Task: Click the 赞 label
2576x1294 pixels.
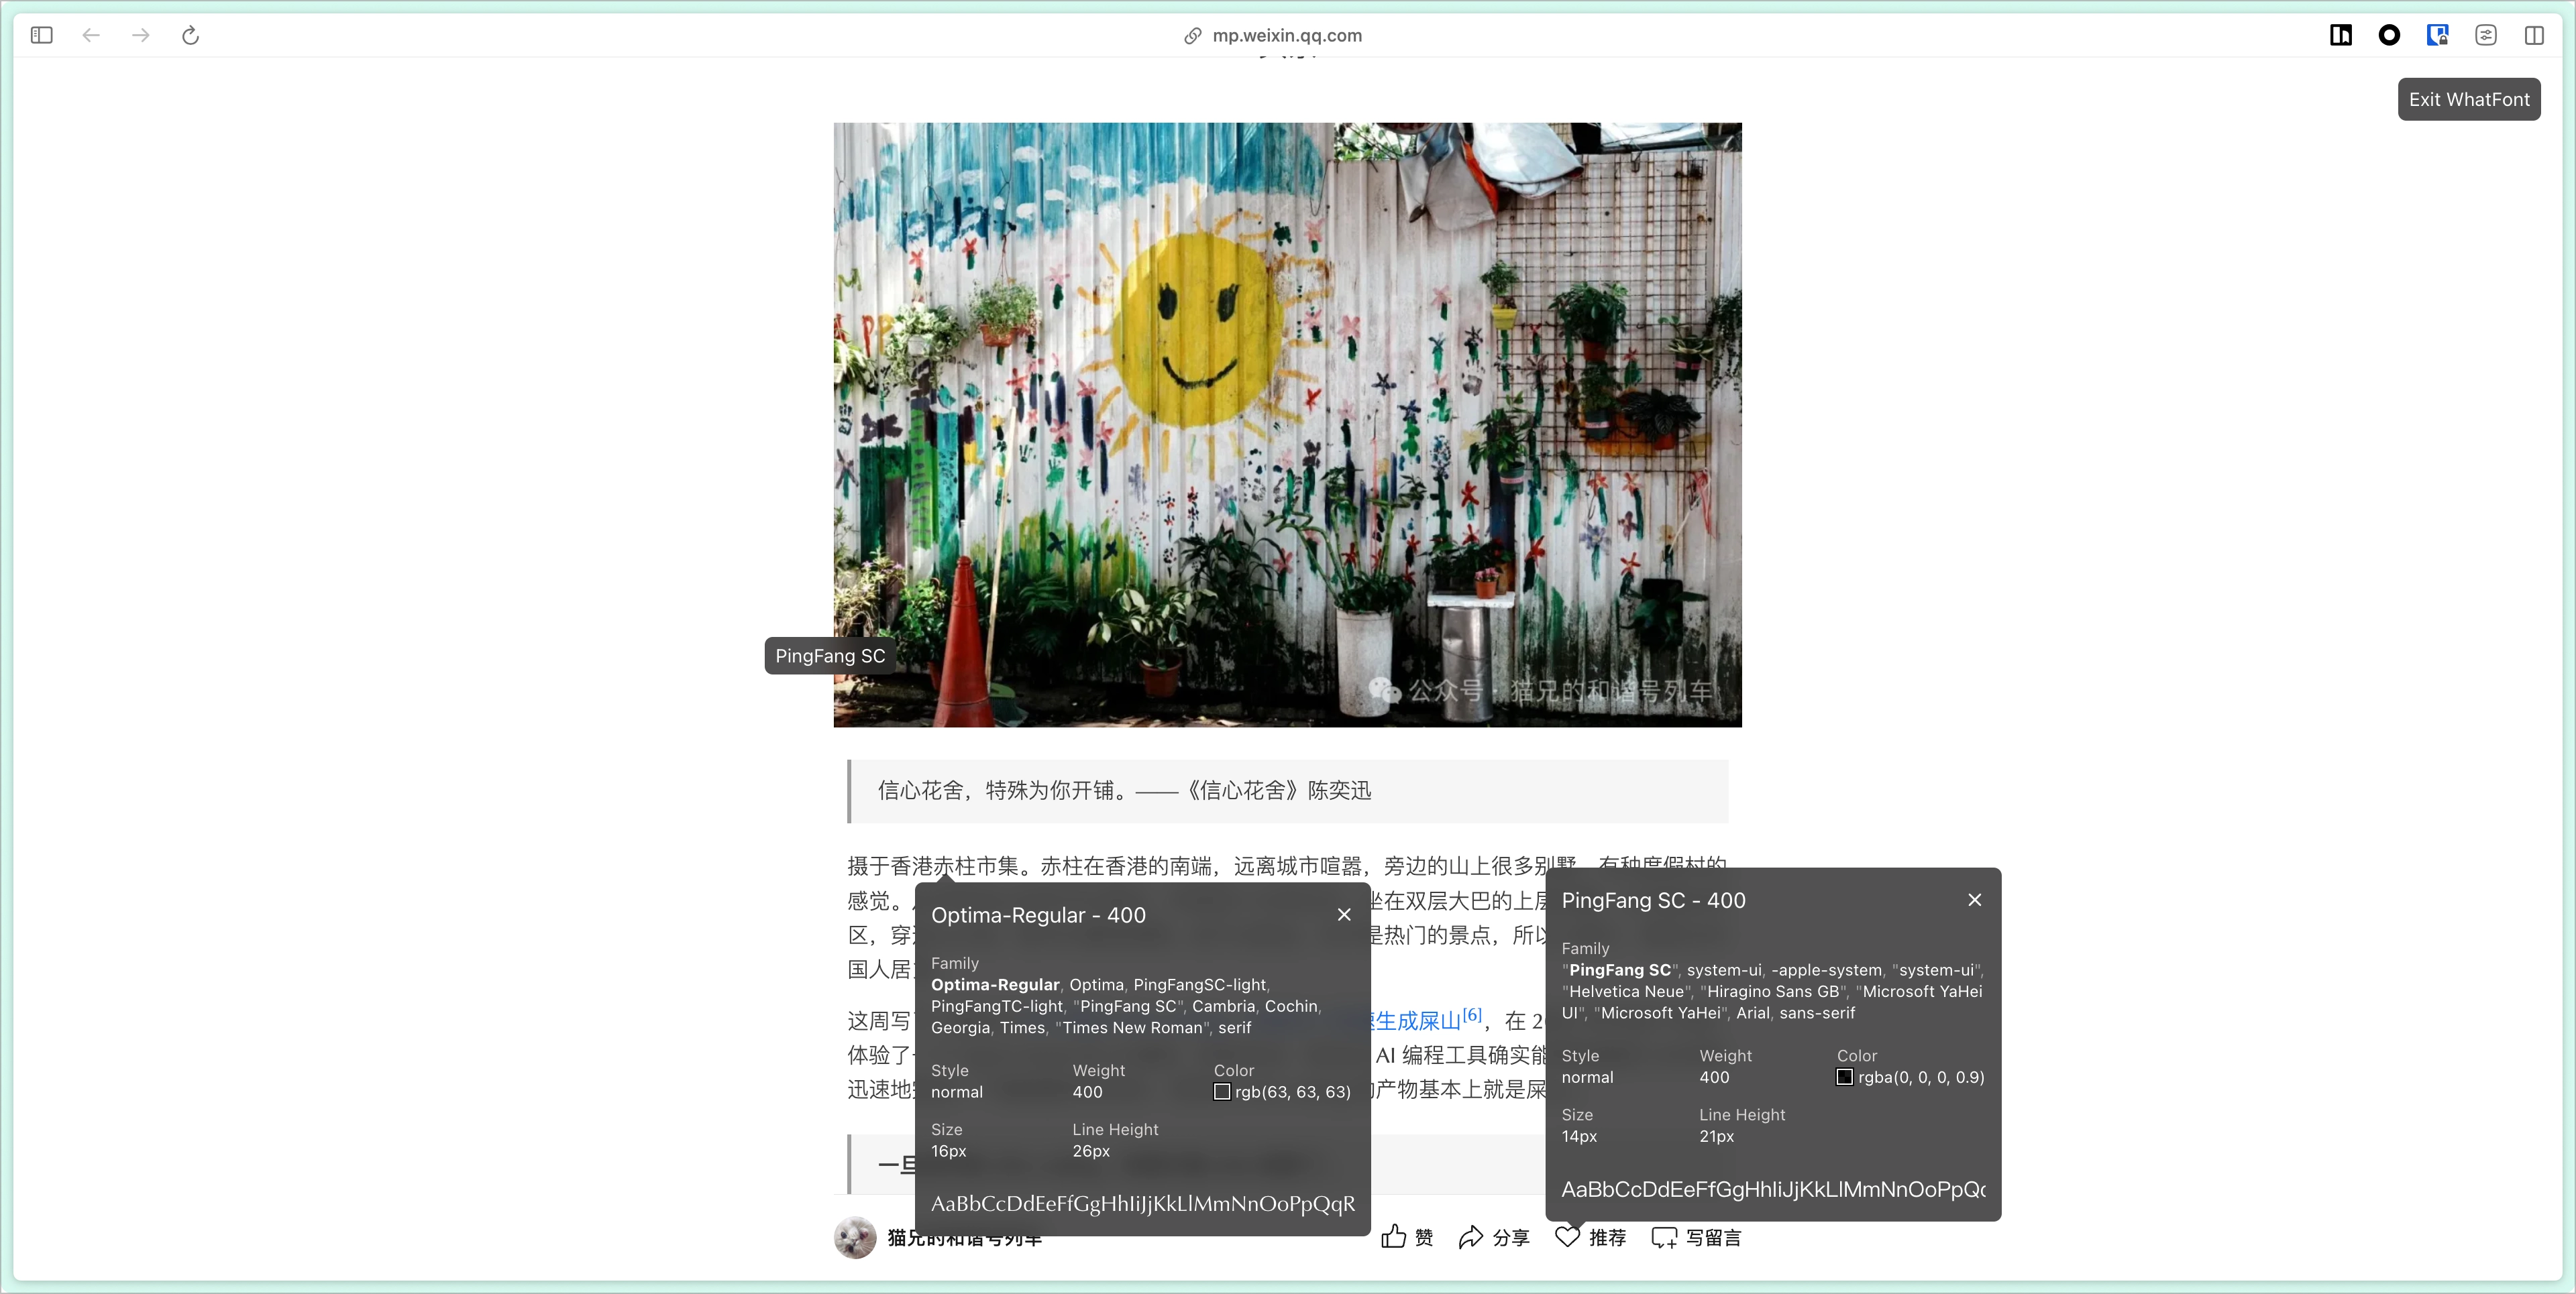Action: (1424, 1237)
